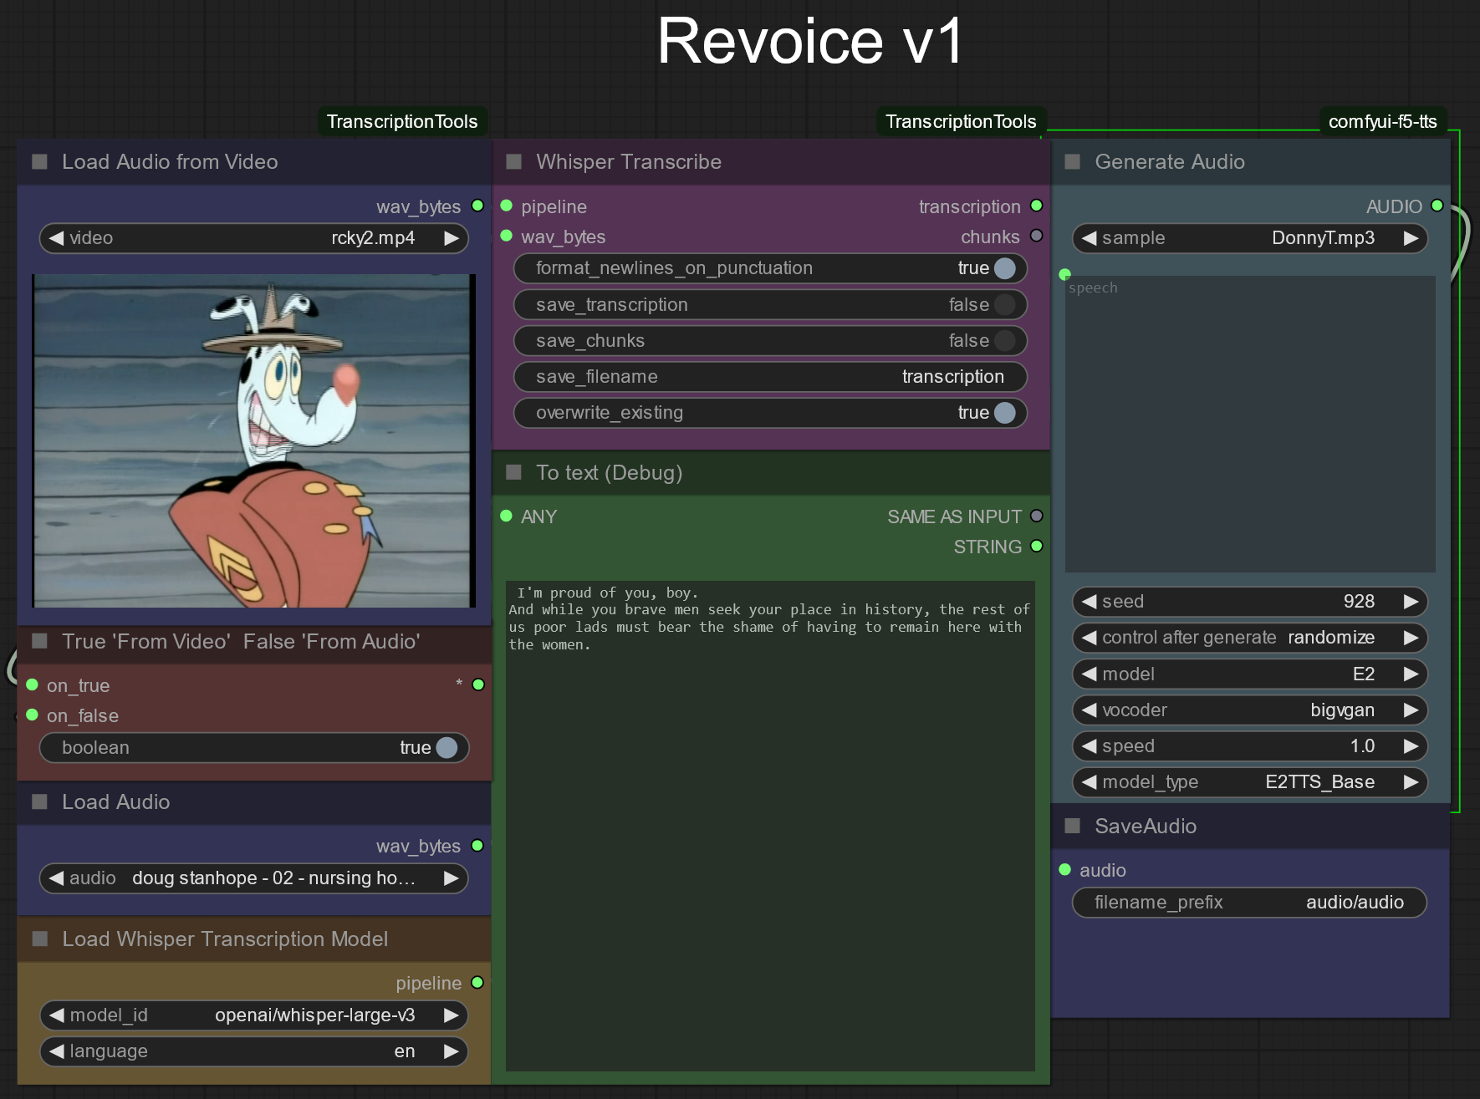Screen dimensions: 1480x1099
Task: Open model_id dropdown showing openai/whisper-large-v3
Action: (253, 1015)
